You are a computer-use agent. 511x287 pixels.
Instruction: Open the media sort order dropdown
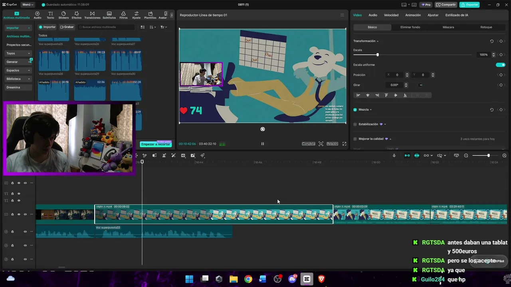click(153, 27)
